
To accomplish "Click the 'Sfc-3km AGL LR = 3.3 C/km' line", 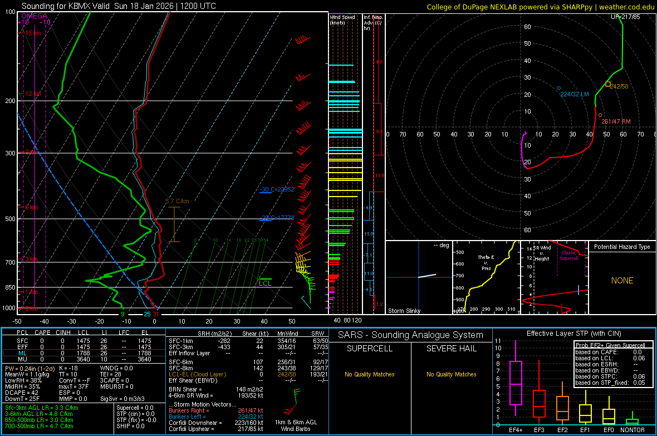I will pyautogui.click(x=42, y=408).
